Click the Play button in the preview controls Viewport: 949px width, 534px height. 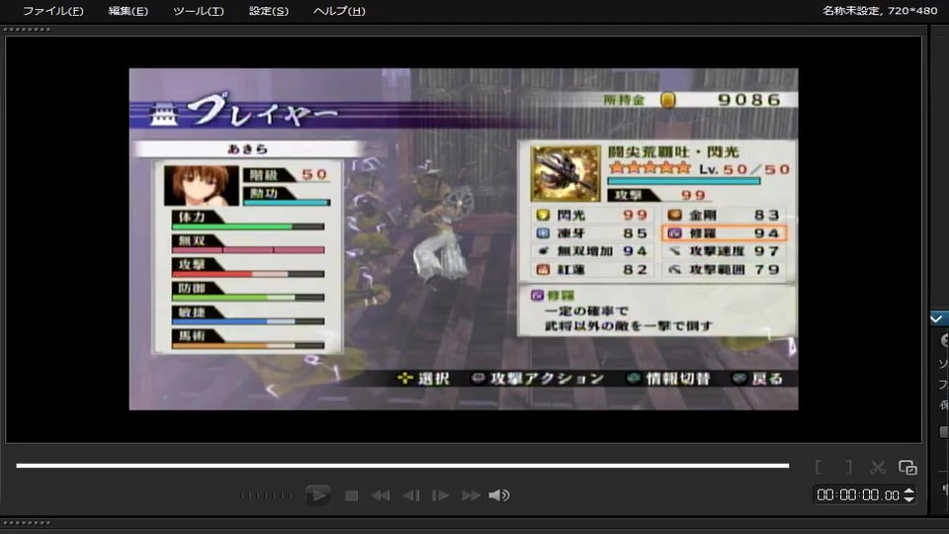point(317,495)
